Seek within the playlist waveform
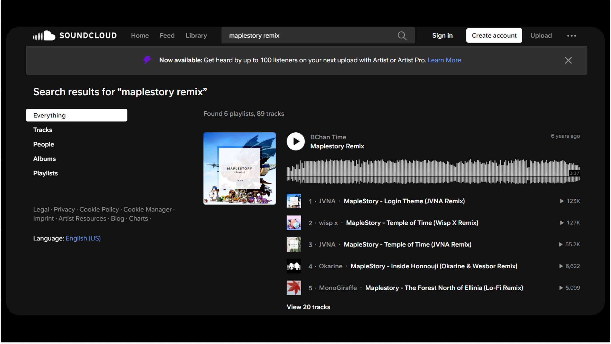611x344 pixels. pyautogui.click(x=433, y=171)
